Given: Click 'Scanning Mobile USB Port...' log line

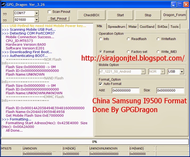Looking at the screenshot, I should (x=29, y=30).
